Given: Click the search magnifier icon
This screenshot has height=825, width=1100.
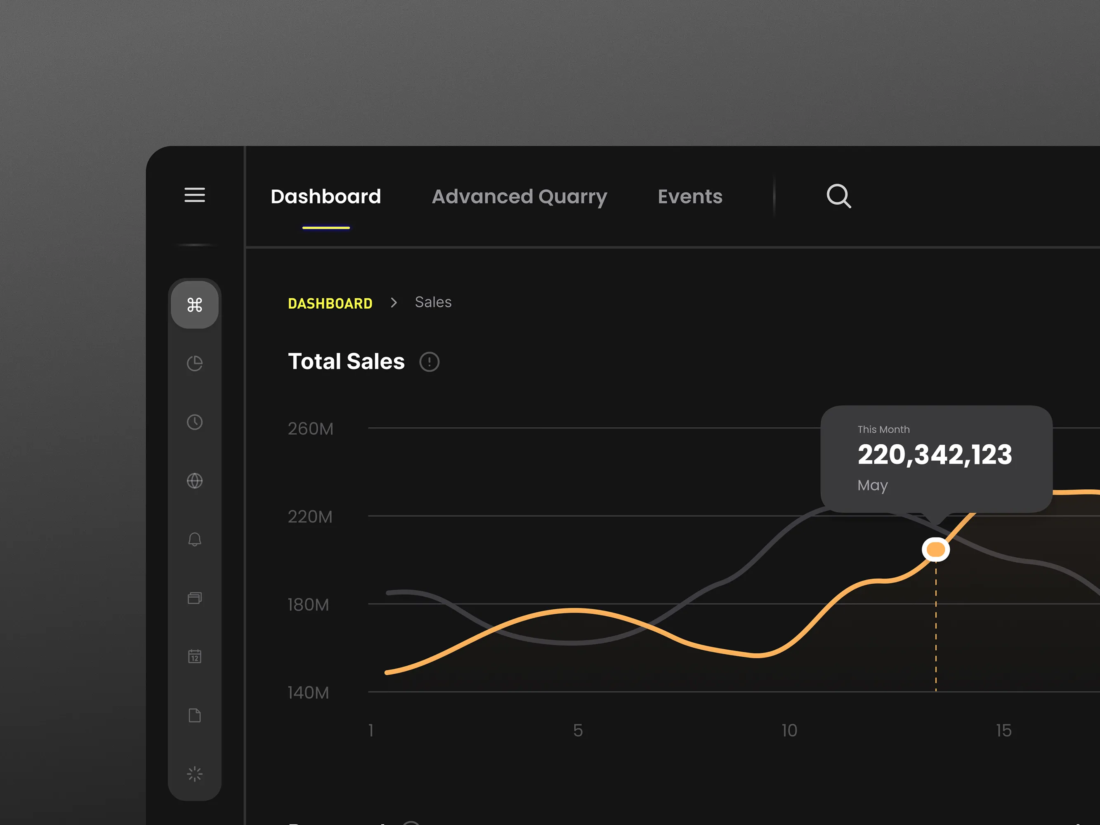Looking at the screenshot, I should pyautogui.click(x=838, y=196).
